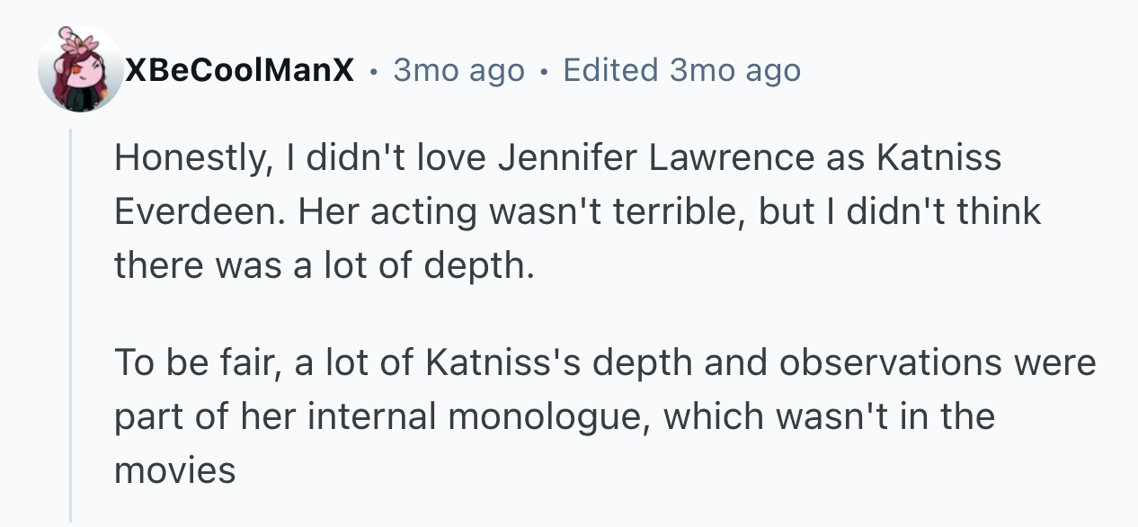Click the last word "movies" in the comment

tap(174, 470)
